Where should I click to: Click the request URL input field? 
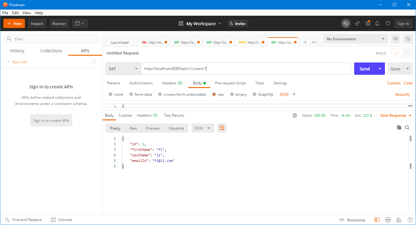pos(246,69)
